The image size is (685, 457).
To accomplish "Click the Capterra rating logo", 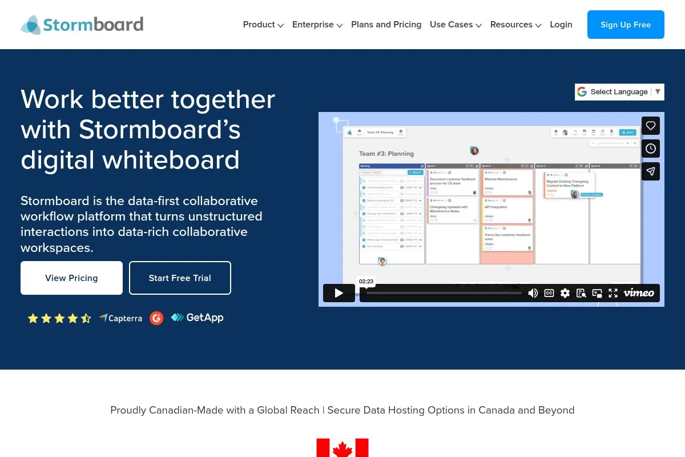I will point(120,318).
